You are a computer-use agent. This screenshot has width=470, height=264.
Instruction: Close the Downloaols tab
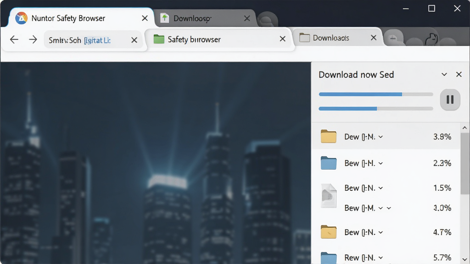[x=374, y=38]
